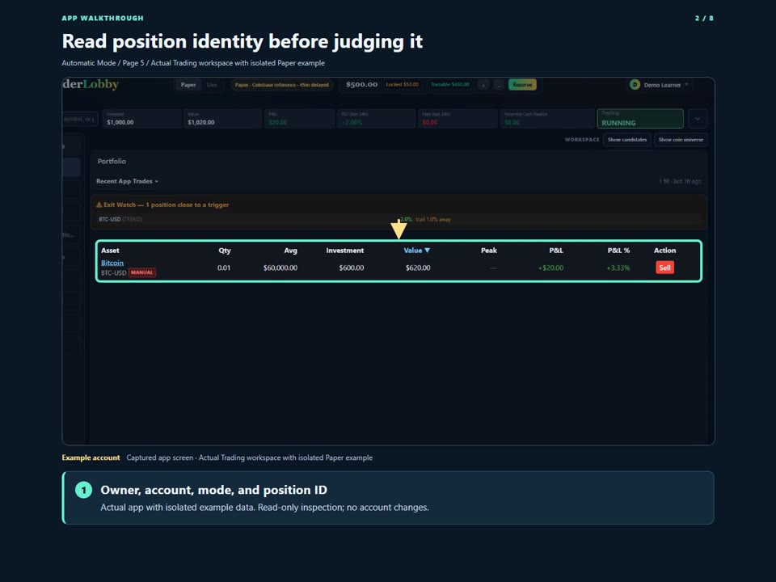Click the Show candidates workspace button
776x582 pixels.
point(627,140)
